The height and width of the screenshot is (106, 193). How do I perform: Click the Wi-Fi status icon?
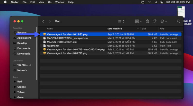(150, 2)
